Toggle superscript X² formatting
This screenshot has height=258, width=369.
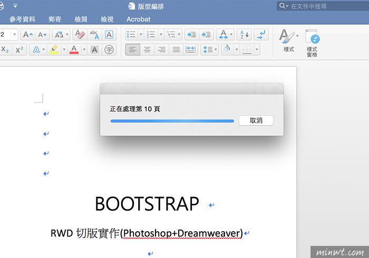(x=20, y=49)
